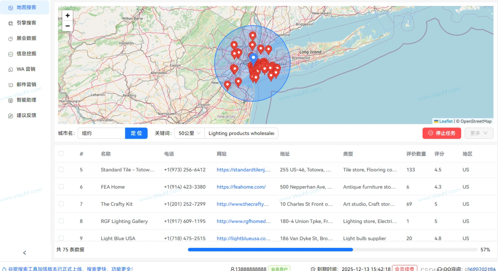
Task: Open the feahome.com link
Action: [x=241, y=187]
